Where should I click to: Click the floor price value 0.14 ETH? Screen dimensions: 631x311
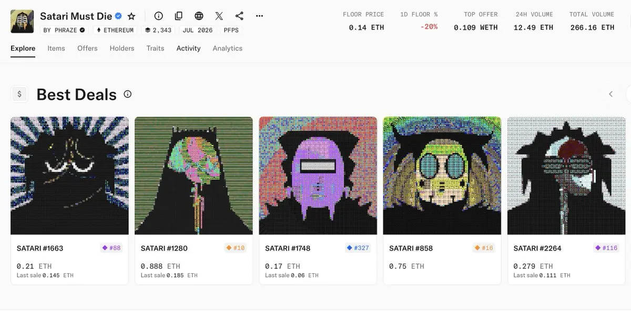[367, 27]
